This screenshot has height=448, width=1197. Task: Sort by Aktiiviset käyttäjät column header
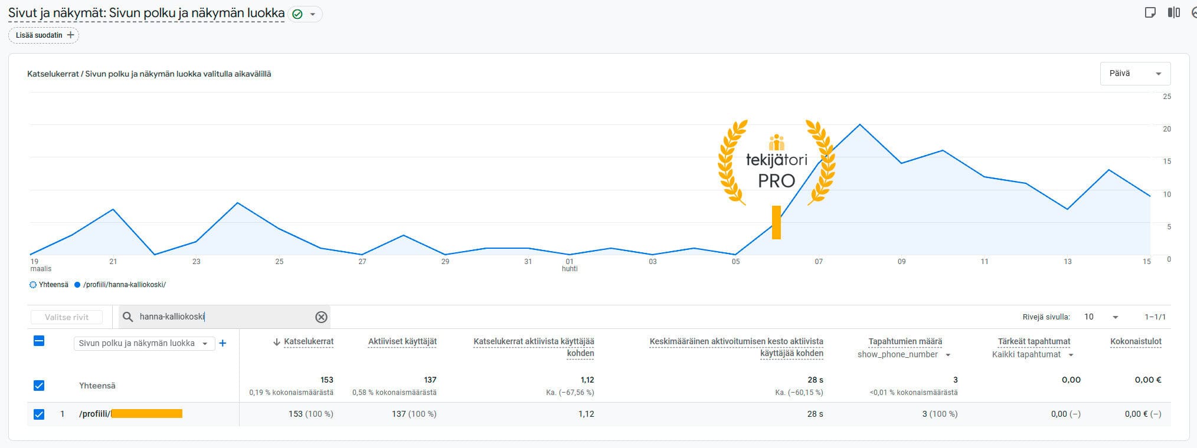(x=402, y=341)
